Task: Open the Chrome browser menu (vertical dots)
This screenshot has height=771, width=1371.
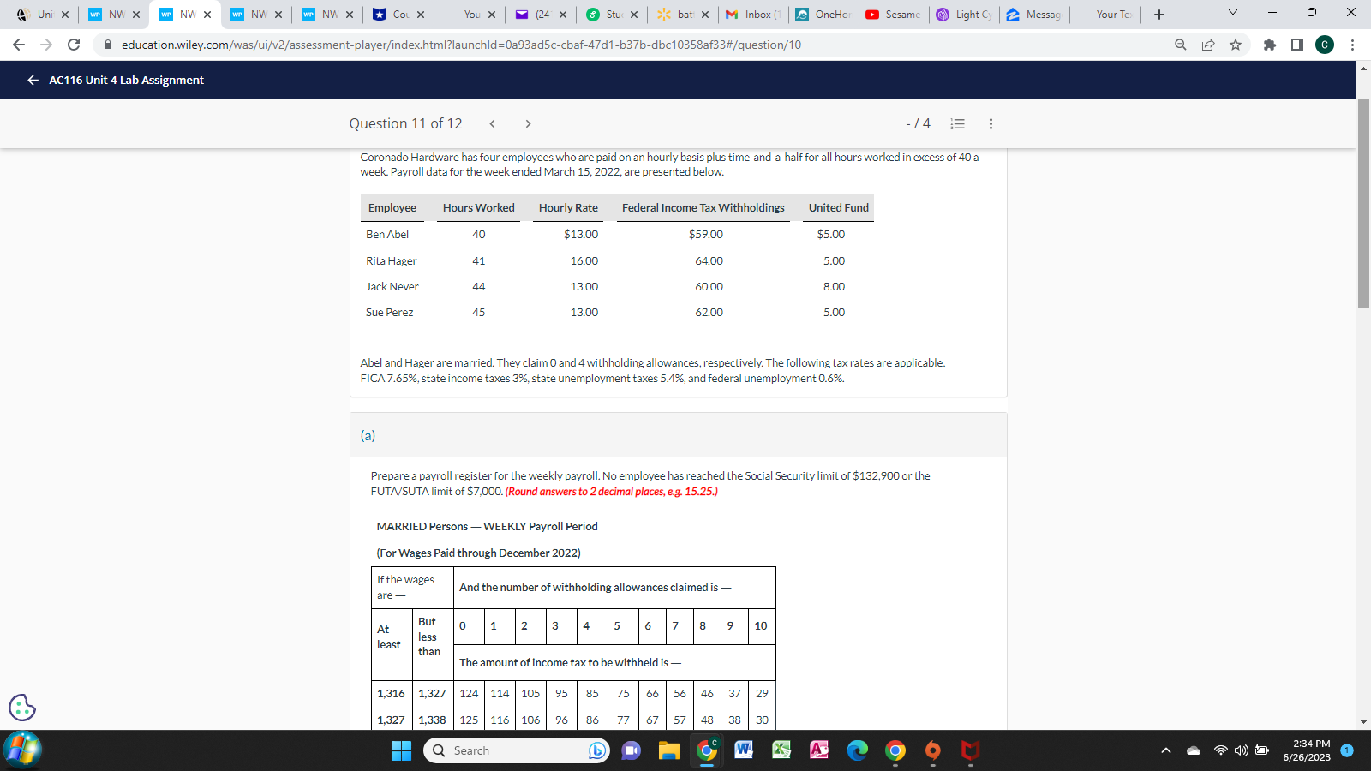Action: (x=1350, y=45)
